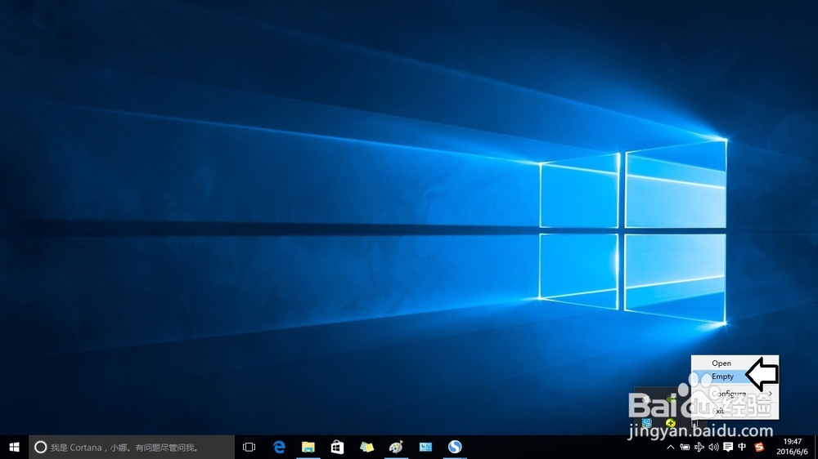Open the Windows Store taskbar icon

338,447
